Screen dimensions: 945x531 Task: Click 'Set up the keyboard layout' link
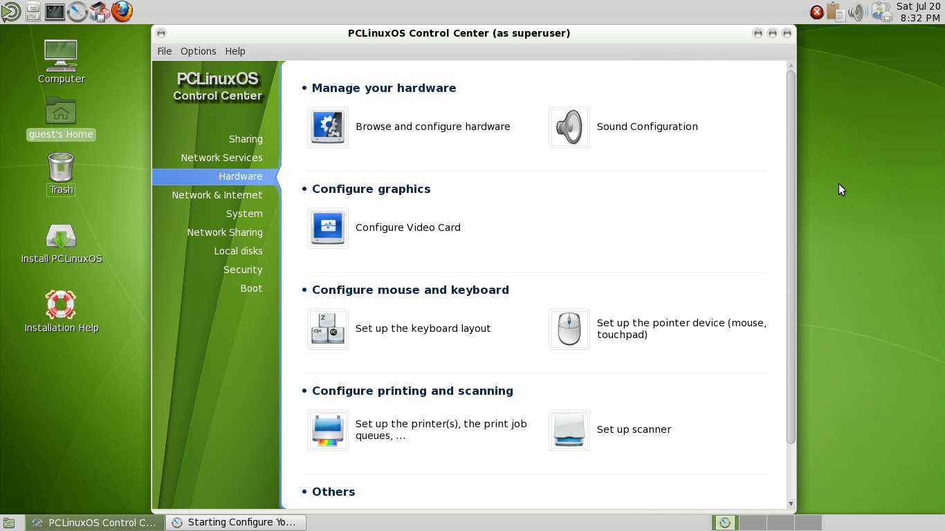(423, 328)
